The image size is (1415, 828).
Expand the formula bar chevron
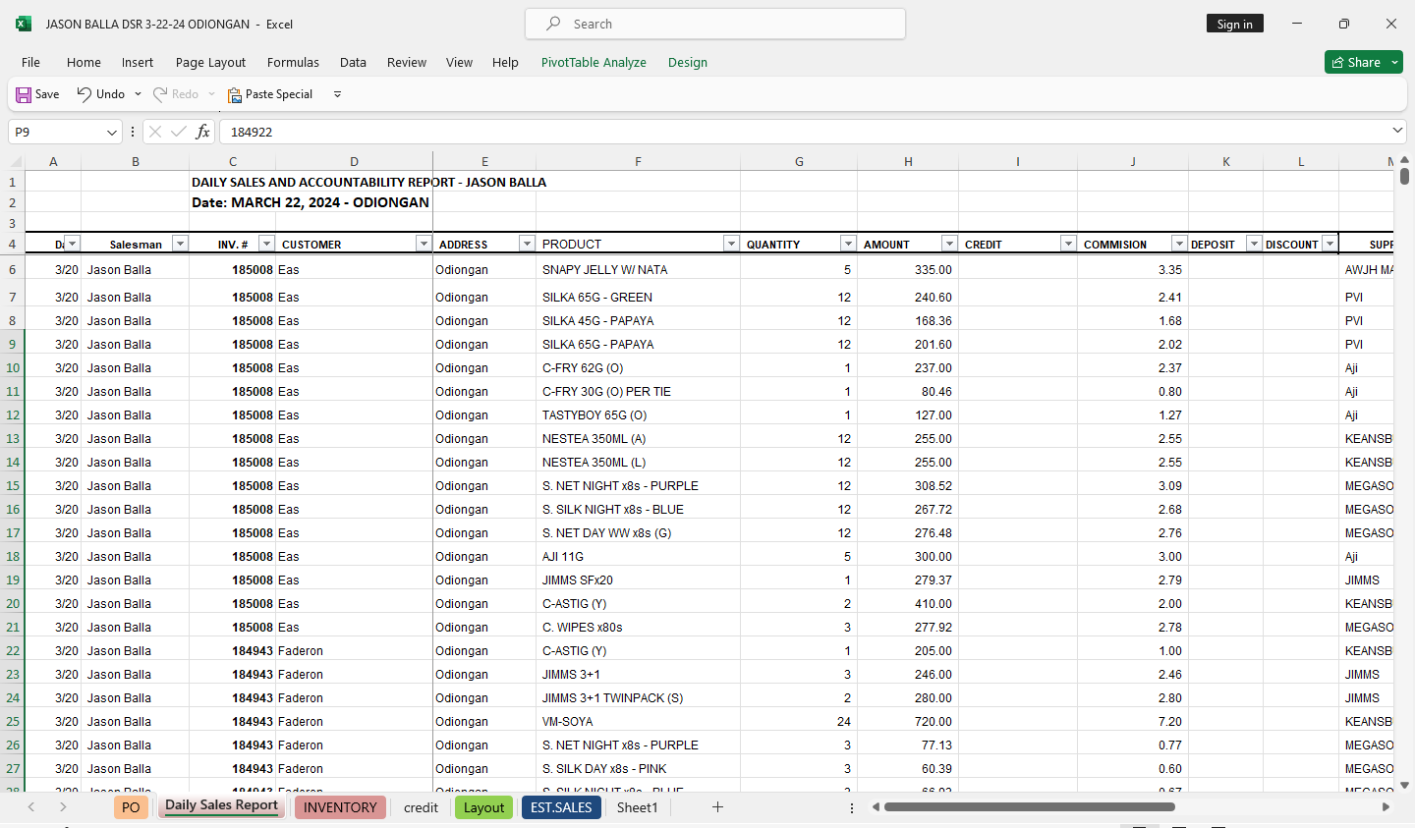tap(1397, 131)
